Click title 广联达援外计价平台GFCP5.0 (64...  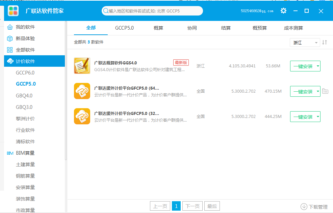point(127,88)
